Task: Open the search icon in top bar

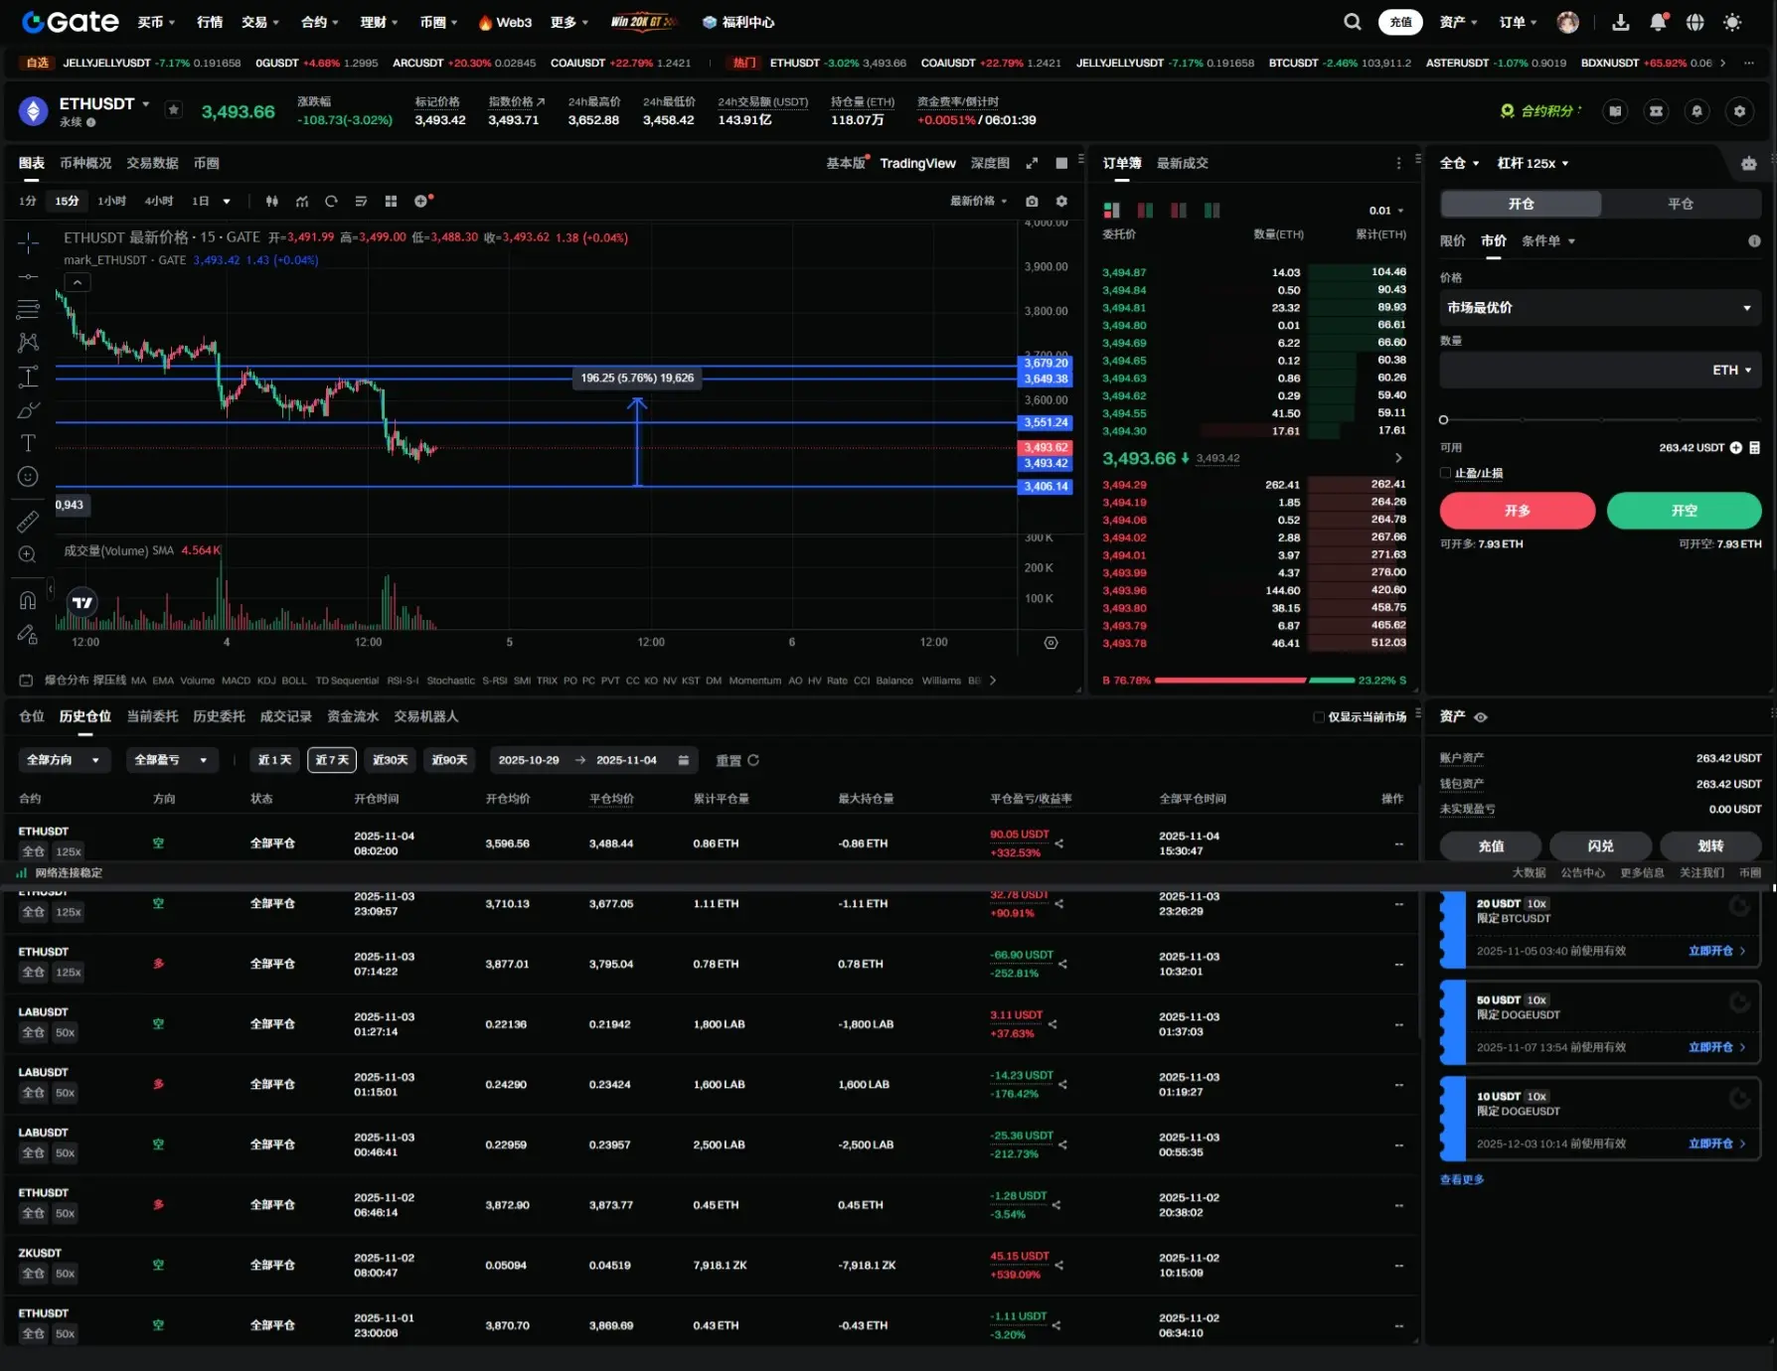Action: click(1353, 22)
